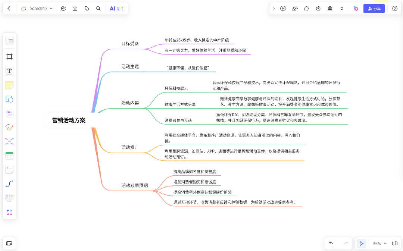Start presentation play icon
The height and width of the screenshot is (251, 403).
(x=283, y=9)
